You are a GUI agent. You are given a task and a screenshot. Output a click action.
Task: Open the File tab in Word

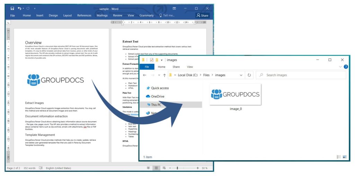click(13, 16)
